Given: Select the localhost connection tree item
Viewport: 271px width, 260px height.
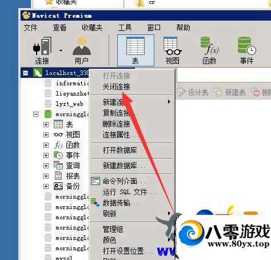Looking at the screenshot, I should (x=67, y=73).
